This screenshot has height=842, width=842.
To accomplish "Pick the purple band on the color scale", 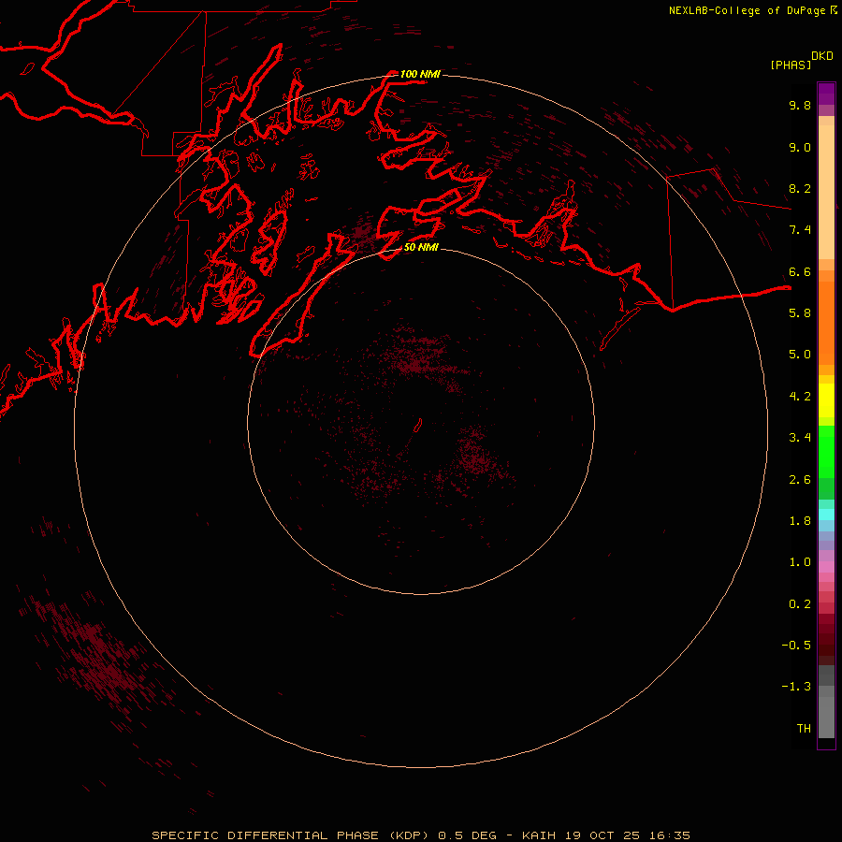I will [826, 94].
